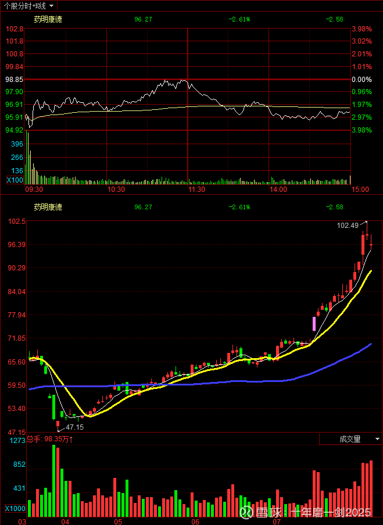
Task: Click the 98.85 previous close label
Action: [15, 79]
